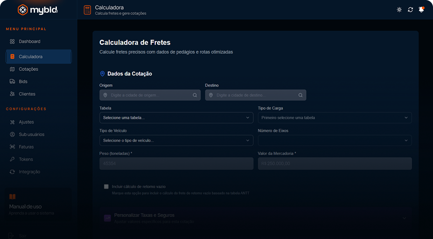
Task: Click the refresh icon in header
Action: (410, 10)
